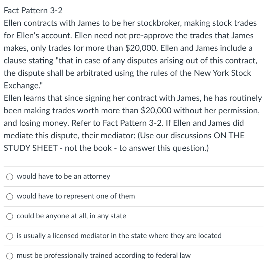Select 'could be anyone at all, in any state'

(x=10, y=216)
